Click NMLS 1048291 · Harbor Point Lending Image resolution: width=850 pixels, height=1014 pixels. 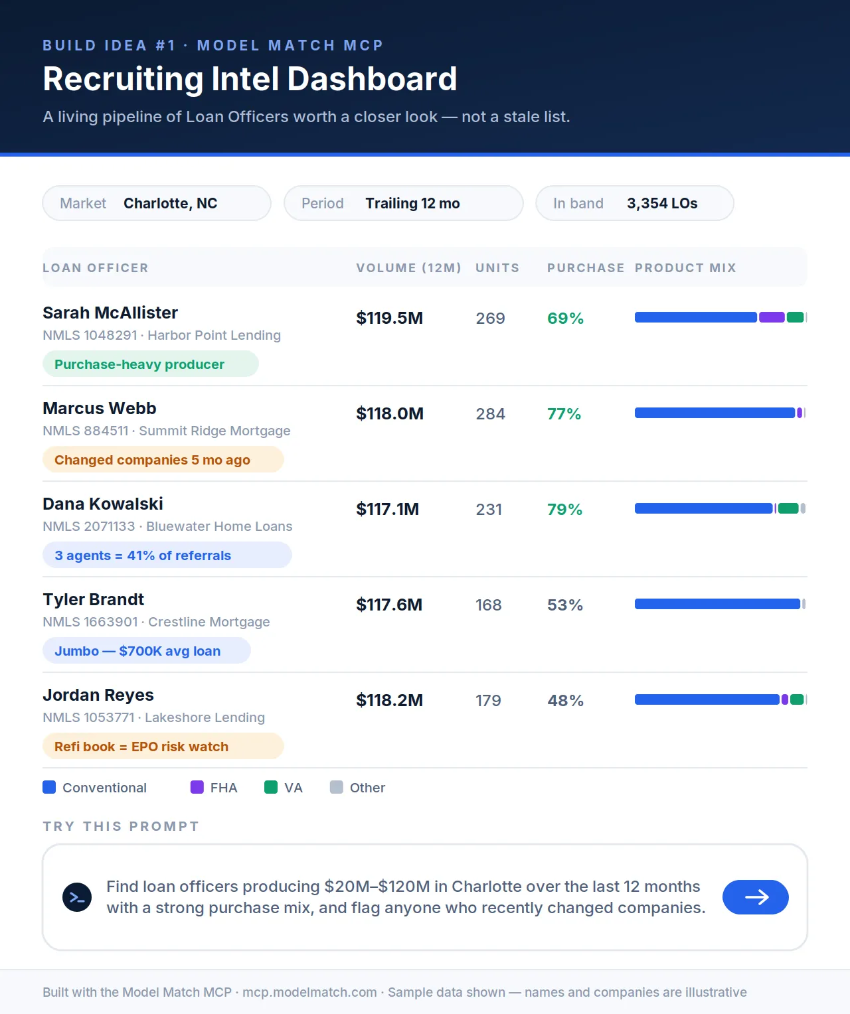coord(161,335)
